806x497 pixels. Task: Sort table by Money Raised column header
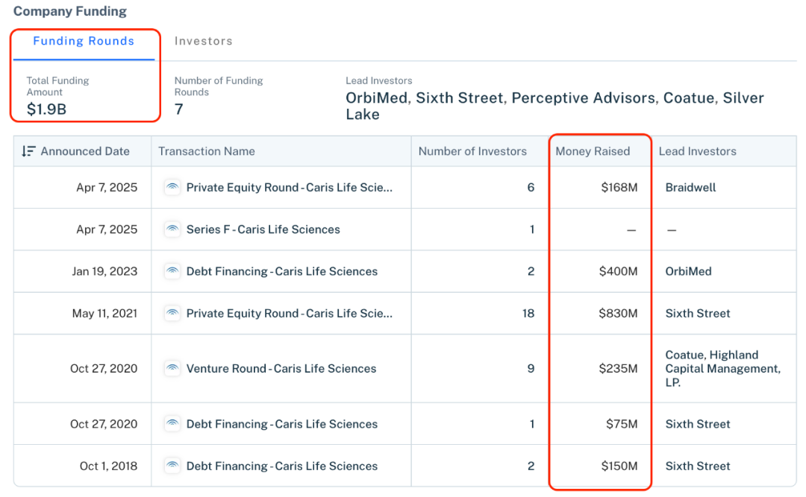[593, 151]
